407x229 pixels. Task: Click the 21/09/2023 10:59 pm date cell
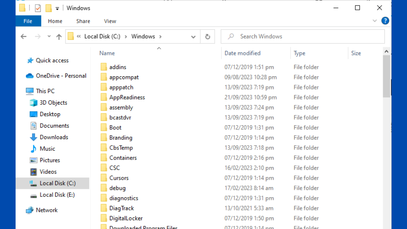tap(250, 97)
